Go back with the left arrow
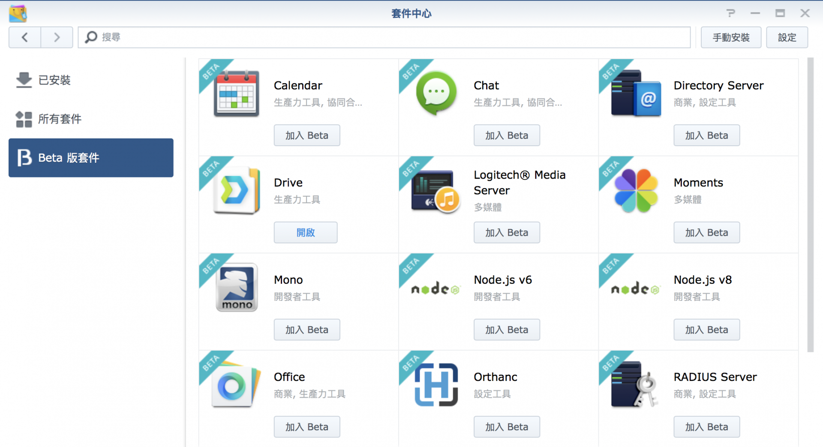Viewport: 823px width, 447px height. tap(25, 38)
